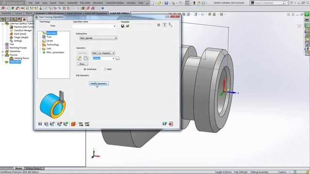
Task: Click Operations in CAM tree
Action: [15, 62]
